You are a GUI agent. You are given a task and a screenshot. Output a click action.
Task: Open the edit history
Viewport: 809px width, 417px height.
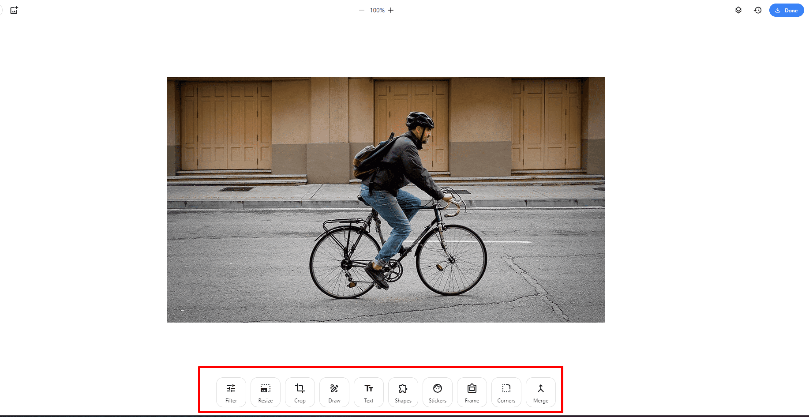[x=758, y=10]
